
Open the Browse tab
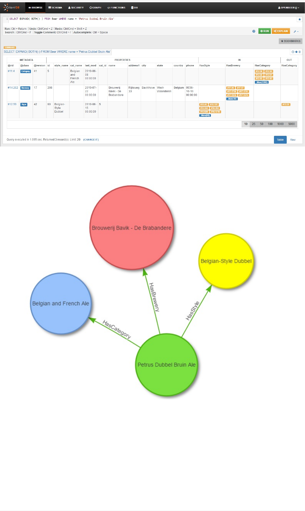(36, 7)
